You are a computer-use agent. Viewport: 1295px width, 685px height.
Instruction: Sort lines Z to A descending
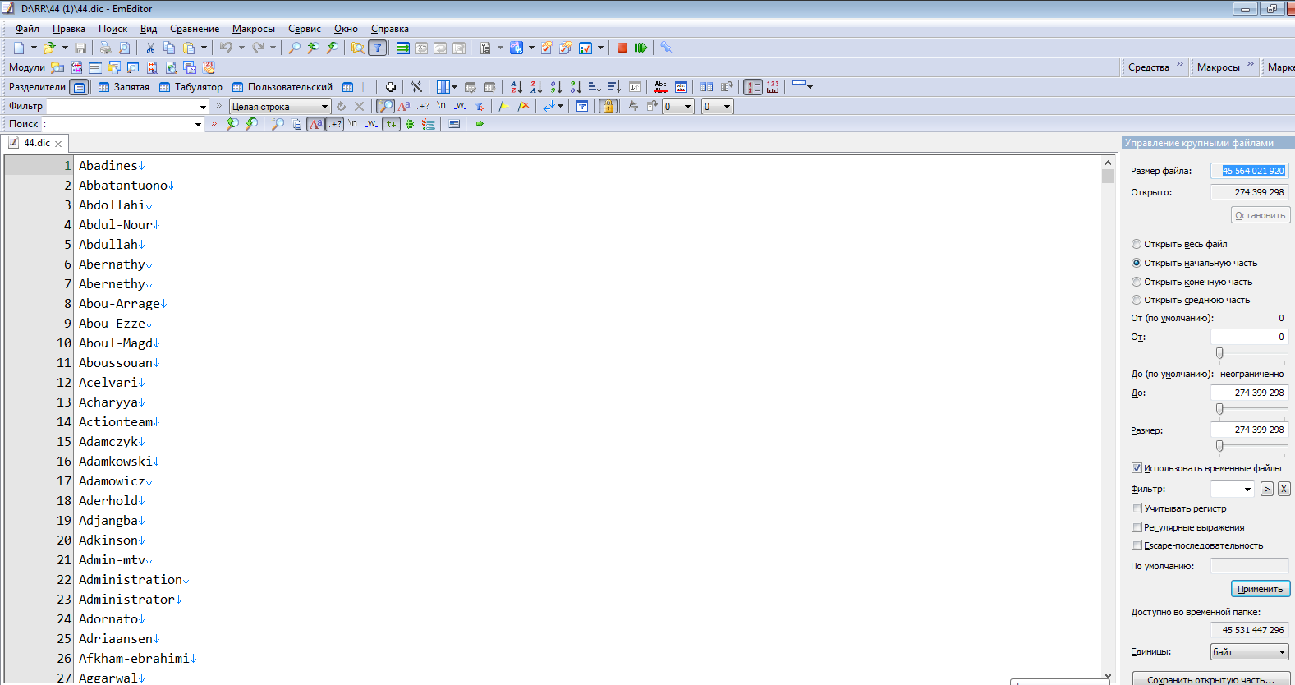[x=536, y=87]
